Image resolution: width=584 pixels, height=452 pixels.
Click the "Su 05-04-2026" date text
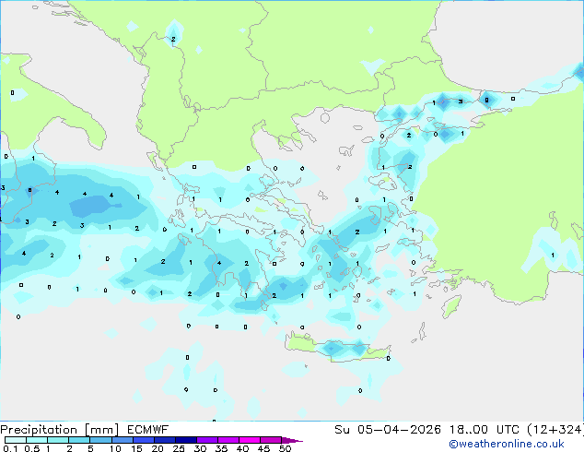click(388, 430)
